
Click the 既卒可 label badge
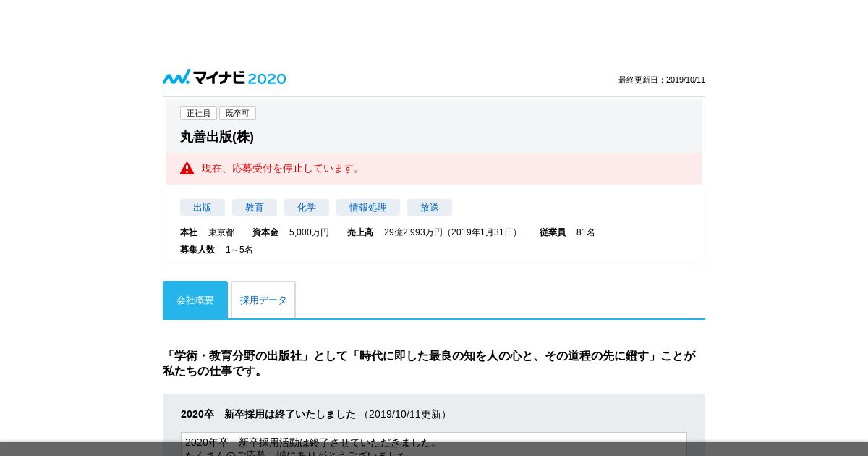[237, 114]
